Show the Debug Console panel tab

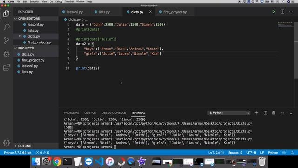click(x=114, y=113)
